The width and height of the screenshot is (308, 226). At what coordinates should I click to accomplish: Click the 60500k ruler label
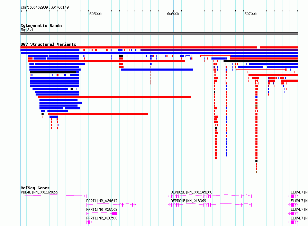[96, 14]
